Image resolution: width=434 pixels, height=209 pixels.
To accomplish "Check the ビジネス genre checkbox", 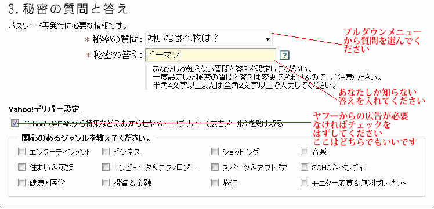I will pos(106,151).
